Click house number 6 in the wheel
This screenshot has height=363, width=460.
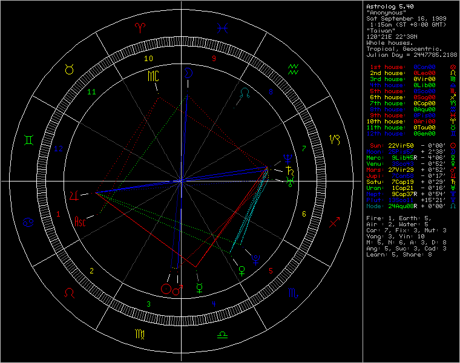tap(304, 214)
